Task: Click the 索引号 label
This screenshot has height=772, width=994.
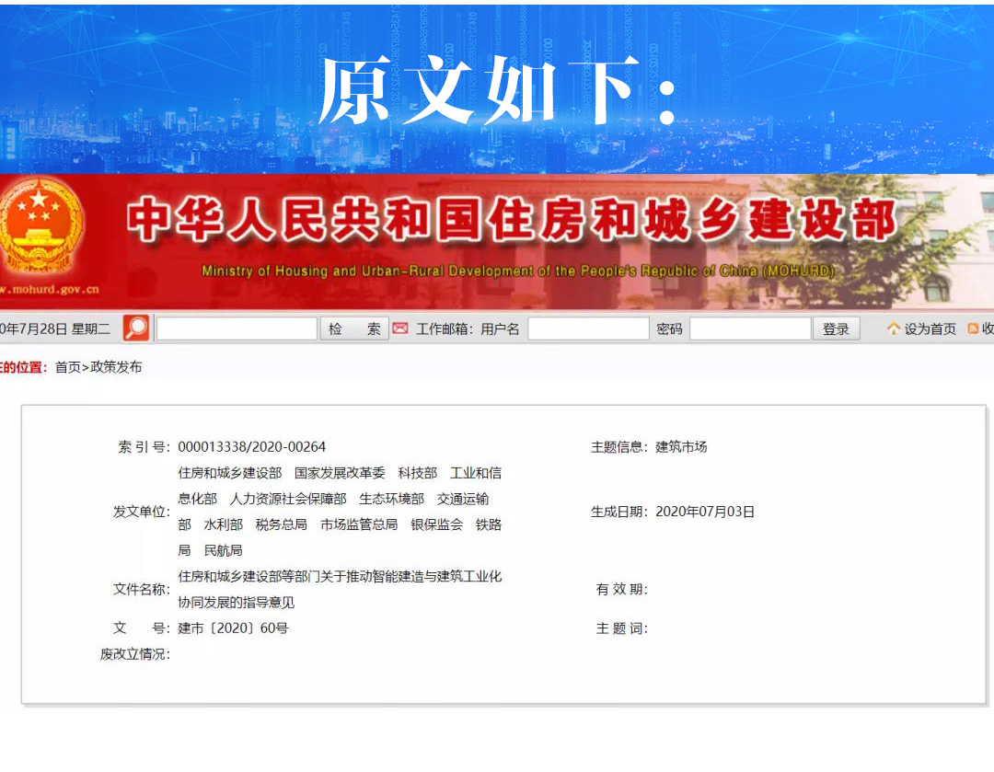Action: click(x=144, y=447)
